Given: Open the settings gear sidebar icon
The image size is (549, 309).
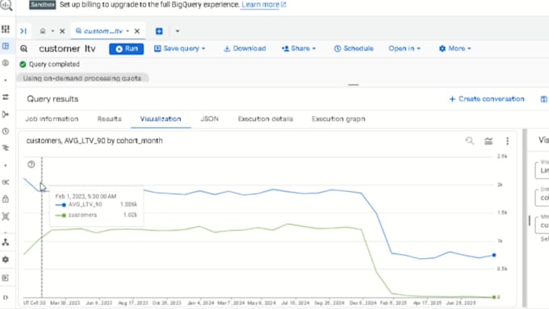Looking at the screenshot, I should click(6, 260).
